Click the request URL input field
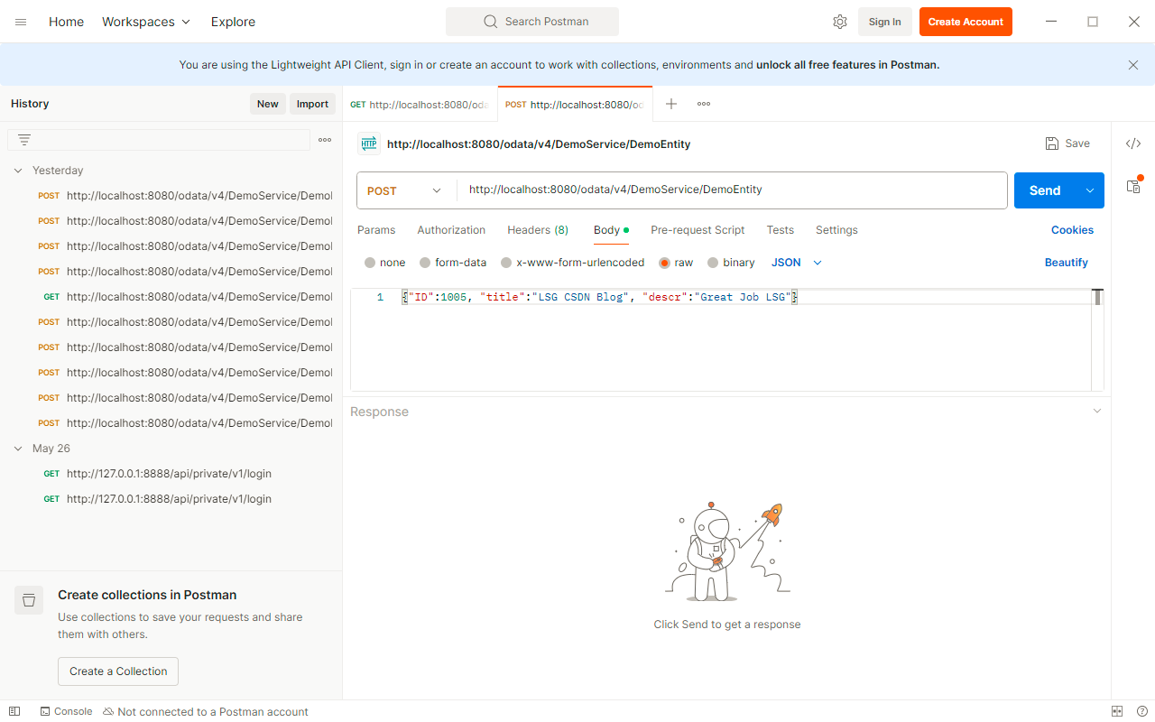This screenshot has width=1155, height=722. [x=732, y=190]
